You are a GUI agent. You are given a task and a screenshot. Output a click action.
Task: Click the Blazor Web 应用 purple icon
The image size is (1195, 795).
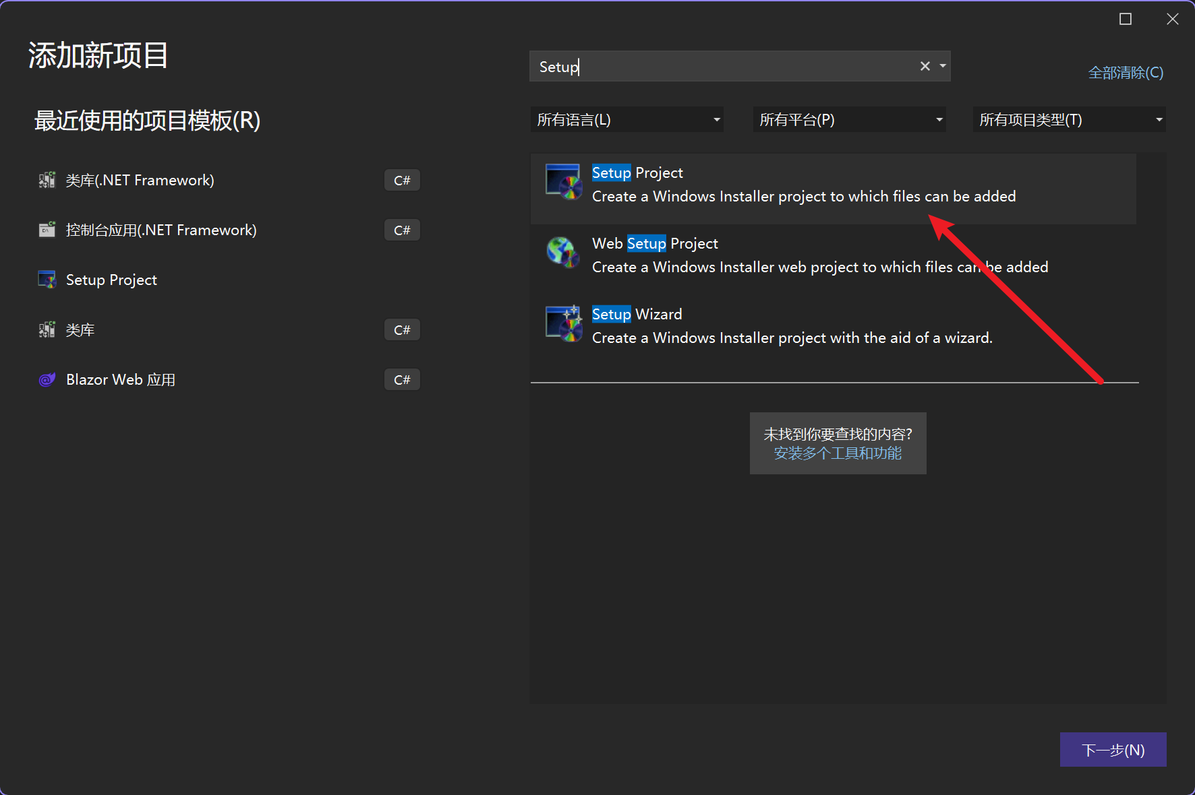coord(47,379)
